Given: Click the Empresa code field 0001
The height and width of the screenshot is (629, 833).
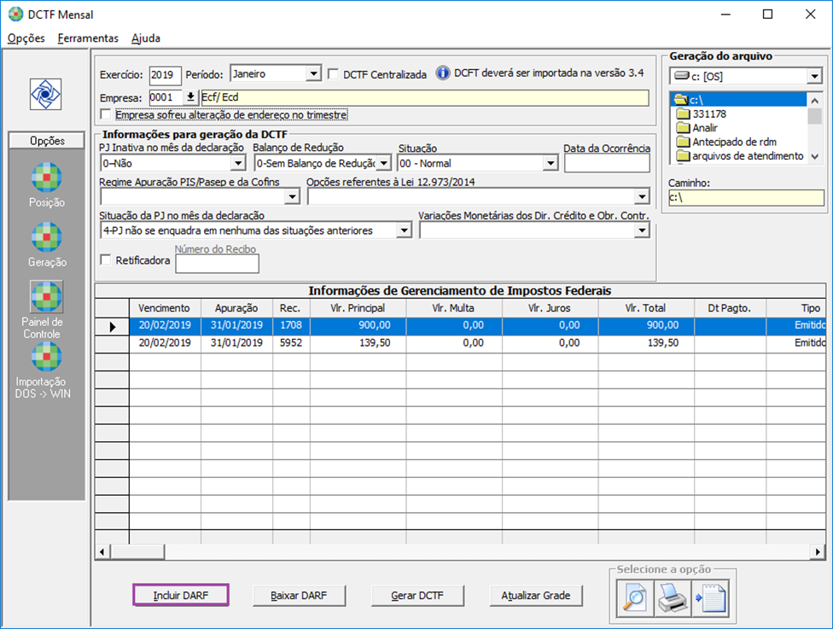Looking at the screenshot, I should (166, 98).
